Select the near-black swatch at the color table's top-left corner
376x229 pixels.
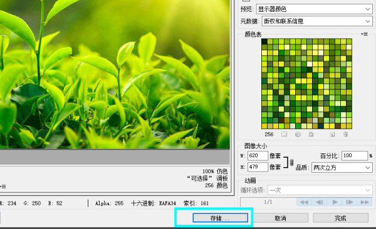pos(264,41)
